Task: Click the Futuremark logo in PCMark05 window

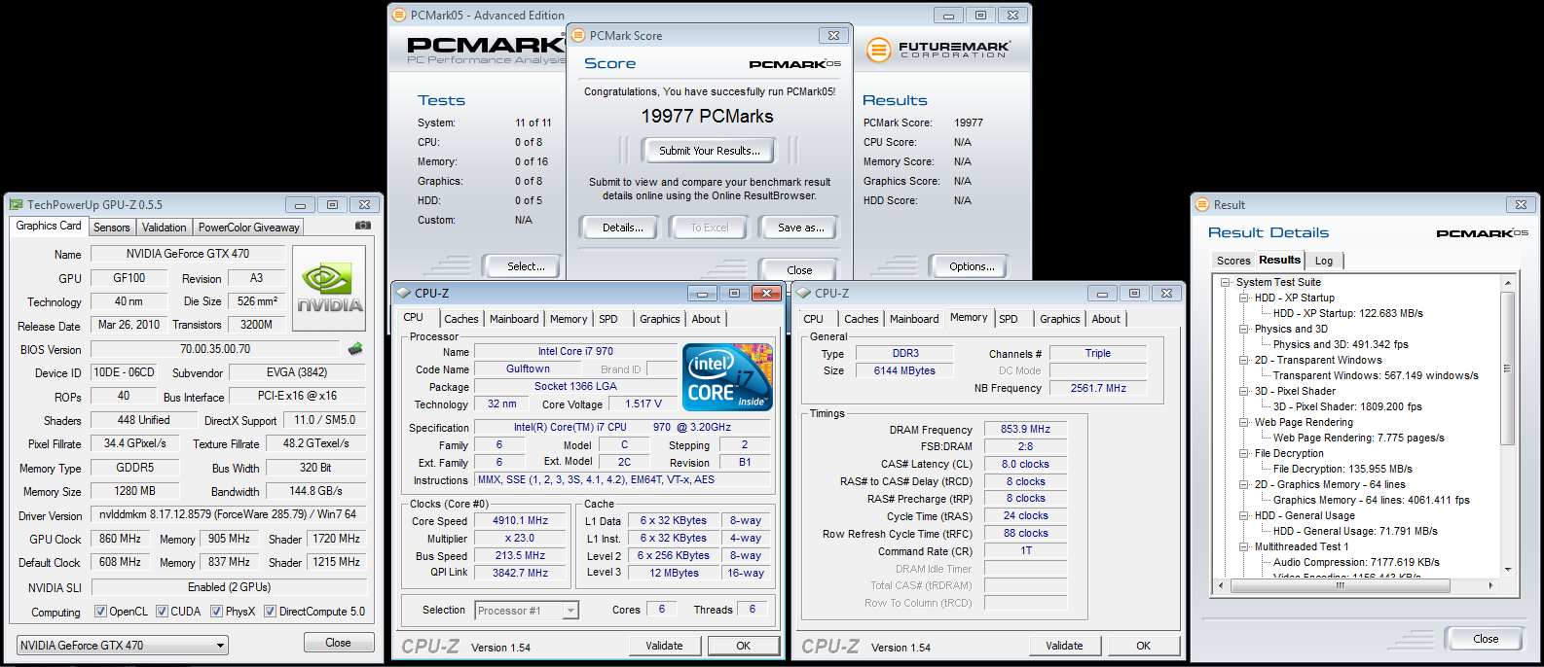Action: click(939, 50)
